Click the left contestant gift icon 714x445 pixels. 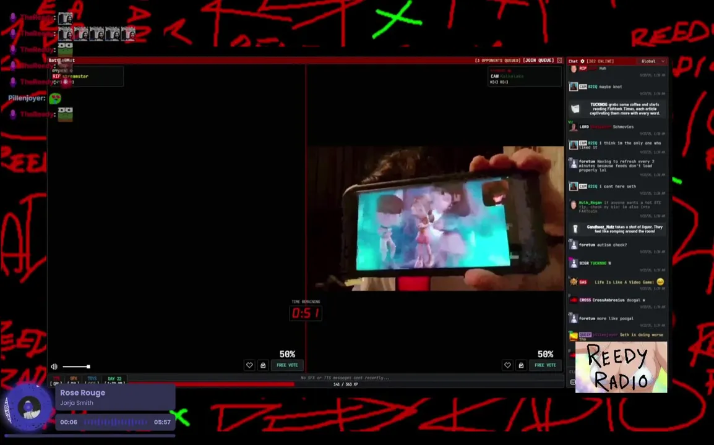pyautogui.click(x=263, y=365)
